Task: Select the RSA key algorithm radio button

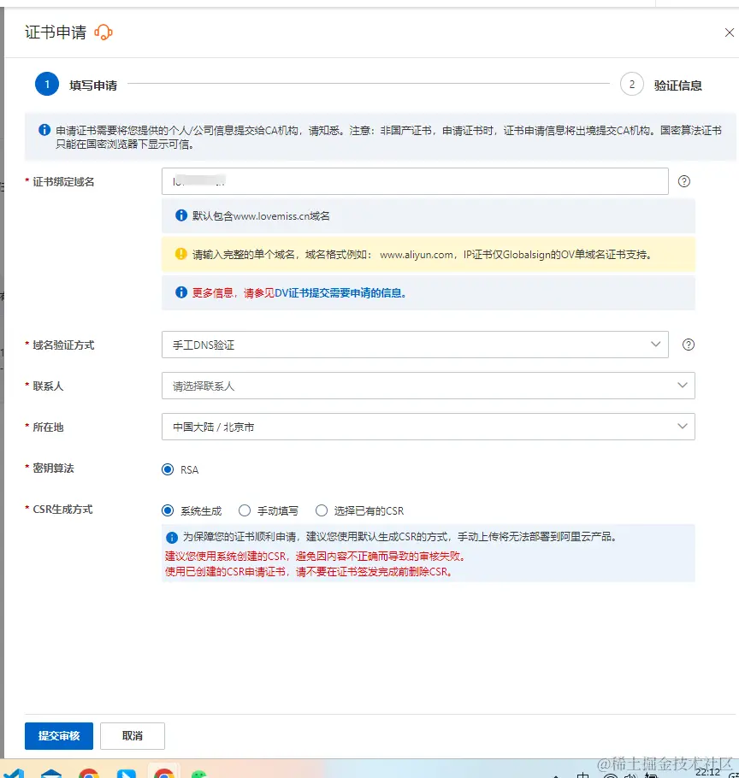Action: [x=168, y=469]
